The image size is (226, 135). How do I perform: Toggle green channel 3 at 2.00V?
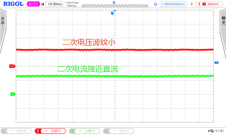85,131
